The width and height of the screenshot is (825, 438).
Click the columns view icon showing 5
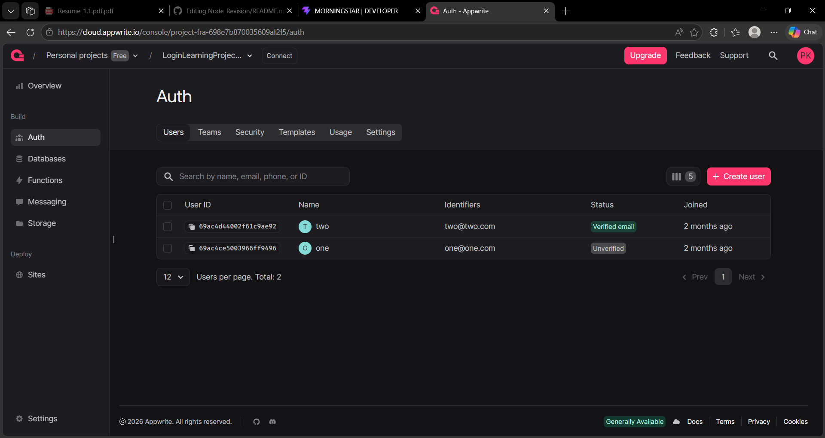coord(683,176)
